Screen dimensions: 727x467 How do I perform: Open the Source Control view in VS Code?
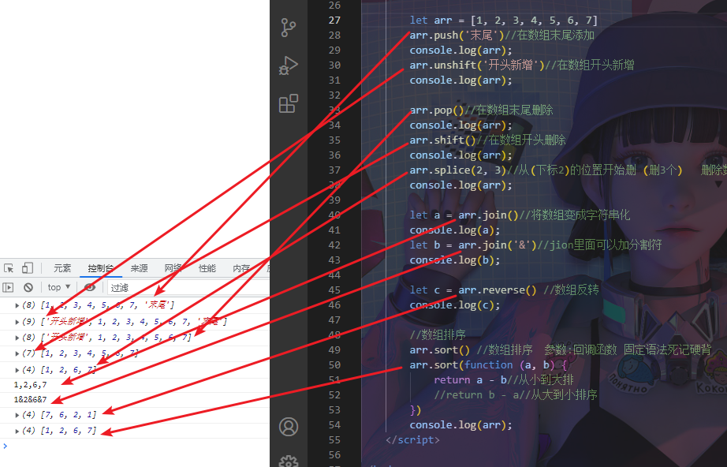(288, 28)
